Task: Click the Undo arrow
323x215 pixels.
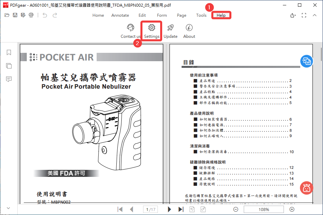Action: click(x=45, y=15)
